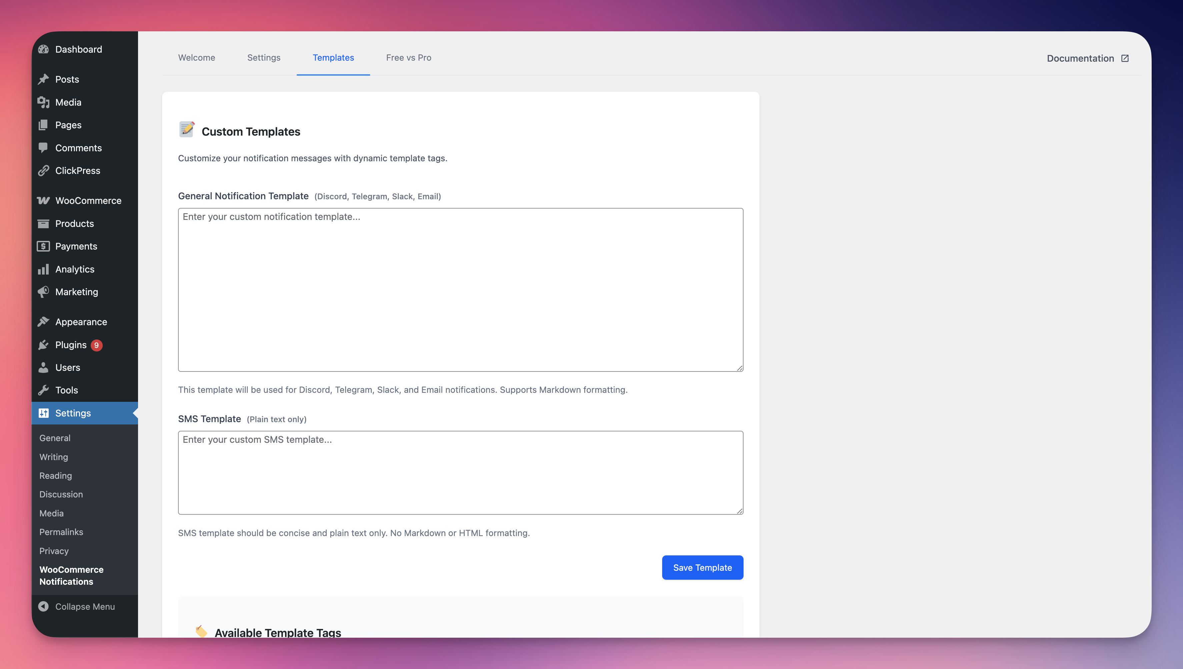1183x669 pixels.
Task: Click the Marketing megaphone icon
Action: pos(44,292)
